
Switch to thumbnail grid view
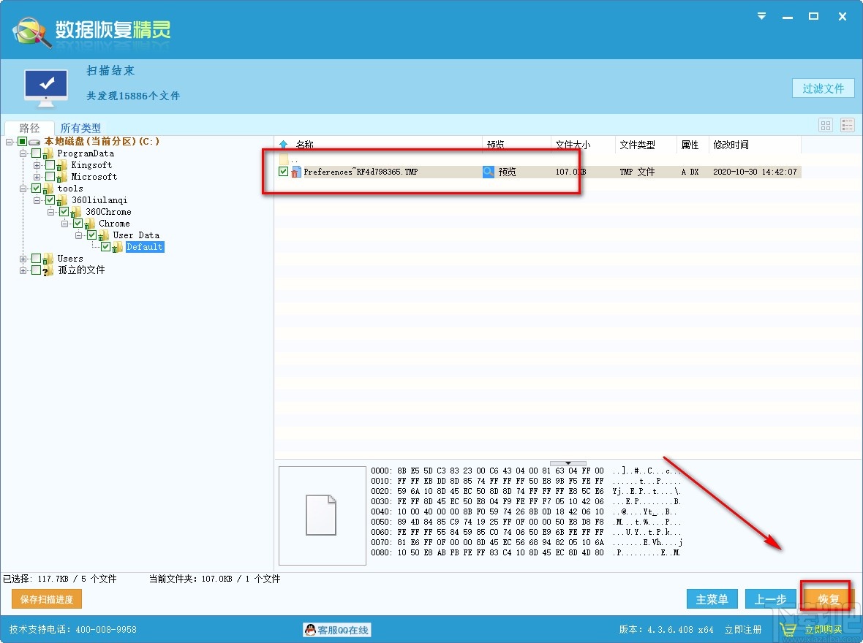pos(826,126)
